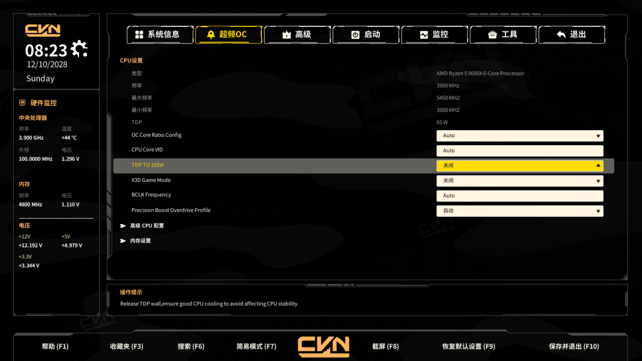Image resolution: width=642 pixels, height=361 pixels.
Task: Click the CPU Core VID input field
Action: 520,151
